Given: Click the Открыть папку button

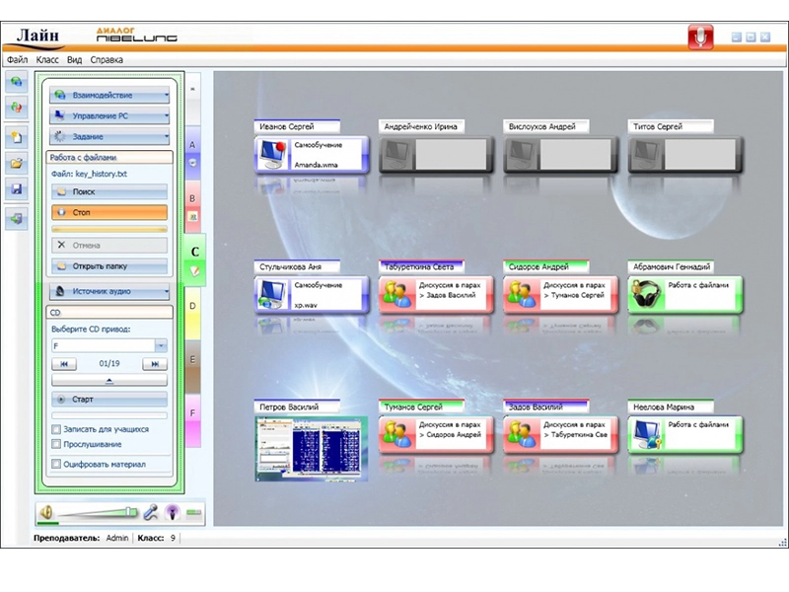Looking at the screenshot, I should (x=109, y=266).
